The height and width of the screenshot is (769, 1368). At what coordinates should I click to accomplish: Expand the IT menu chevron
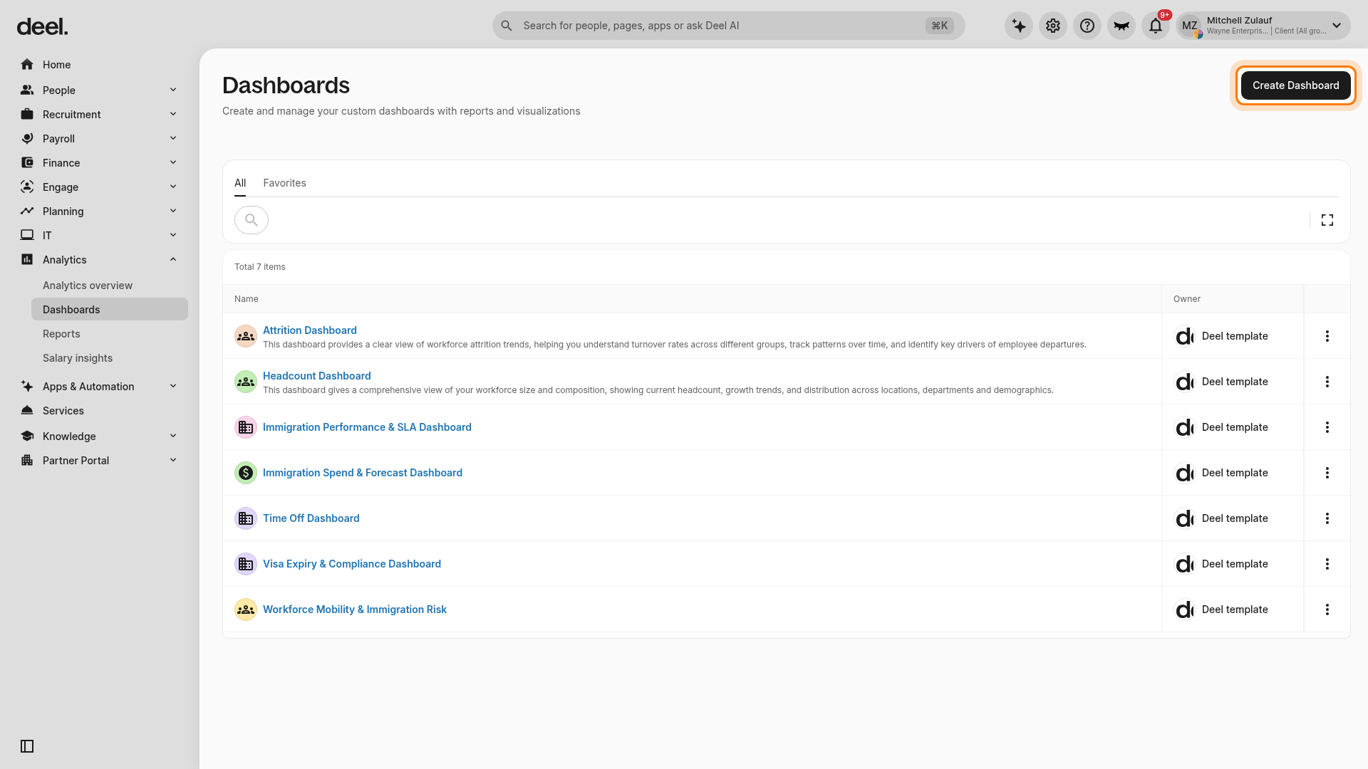click(x=173, y=235)
